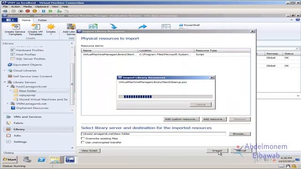
Task: Click the Start button on taskbar
Action: [10, 160]
